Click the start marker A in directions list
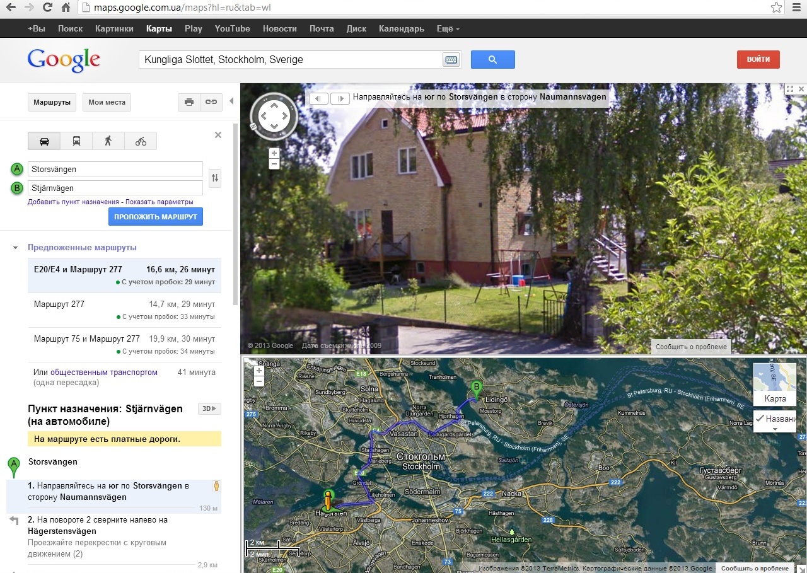This screenshot has height=573, width=807. 13,468
